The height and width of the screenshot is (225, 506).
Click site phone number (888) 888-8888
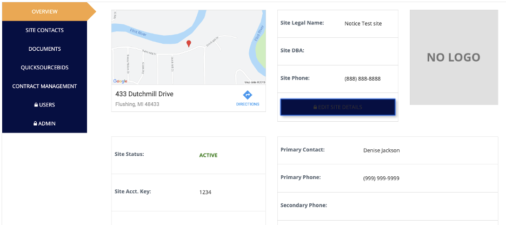tap(362, 78)
